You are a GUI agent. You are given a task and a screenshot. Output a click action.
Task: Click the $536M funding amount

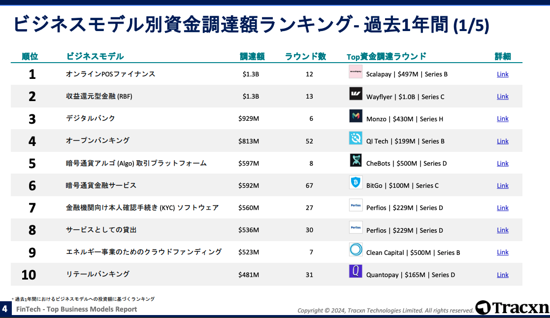pyautogui.click(x=249, y=230)
